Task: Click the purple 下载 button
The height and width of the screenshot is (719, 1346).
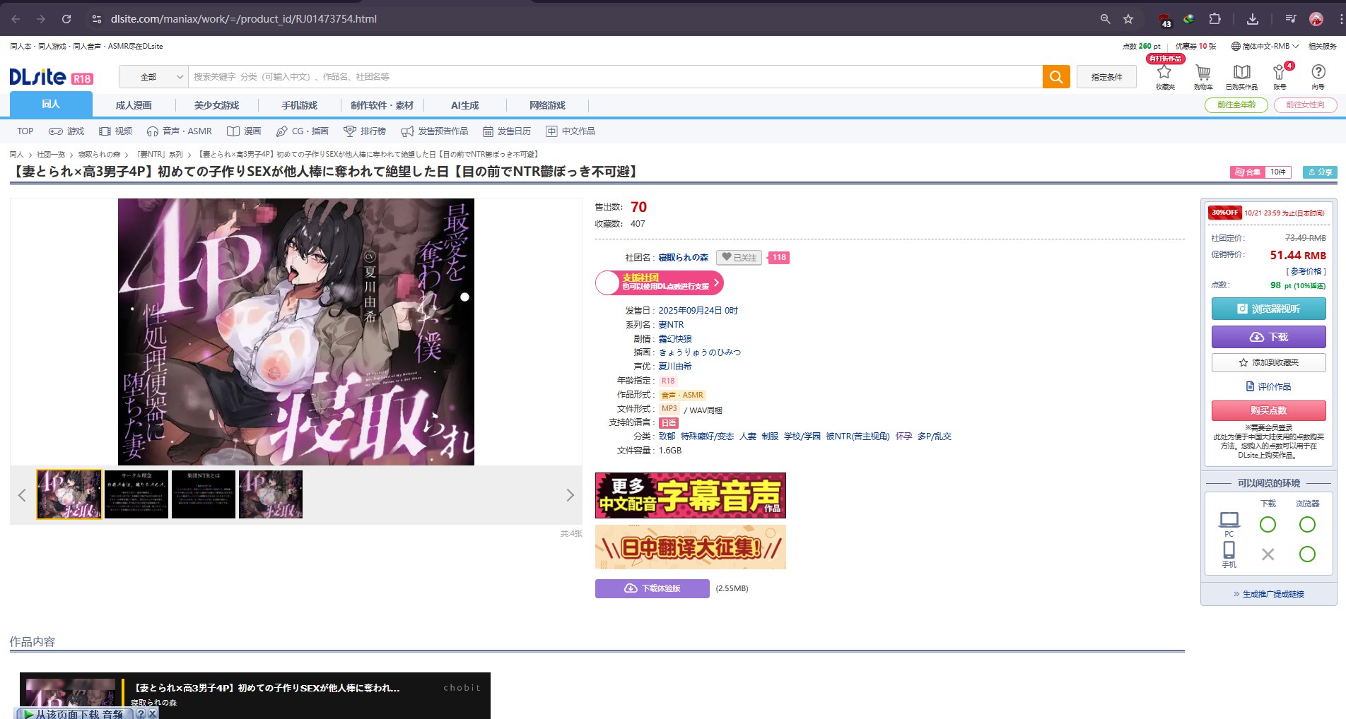Action: (x=1268, y=337)
